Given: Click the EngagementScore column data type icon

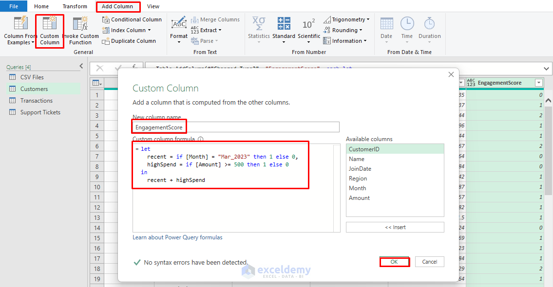Looking at the screenshot, I should click(471, 83).
